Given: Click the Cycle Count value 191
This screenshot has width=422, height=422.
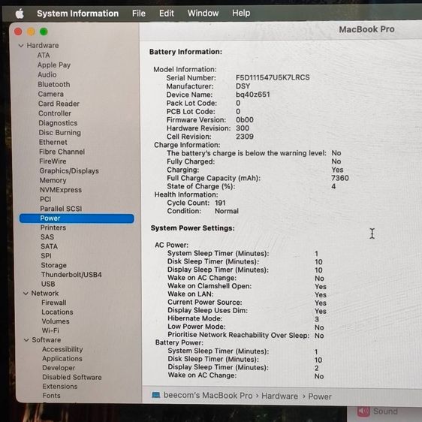Looking at the screenshot, I should (220, 203).
